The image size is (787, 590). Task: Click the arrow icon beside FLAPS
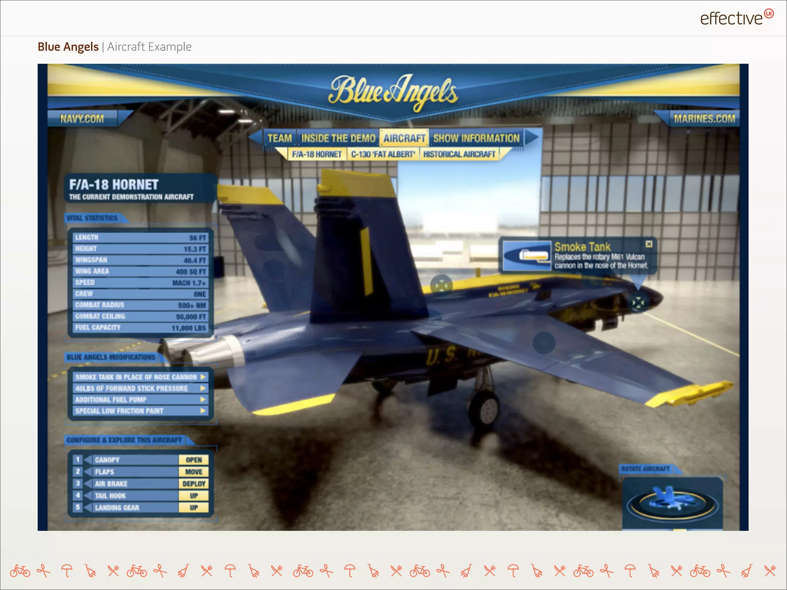coord(88,472)
